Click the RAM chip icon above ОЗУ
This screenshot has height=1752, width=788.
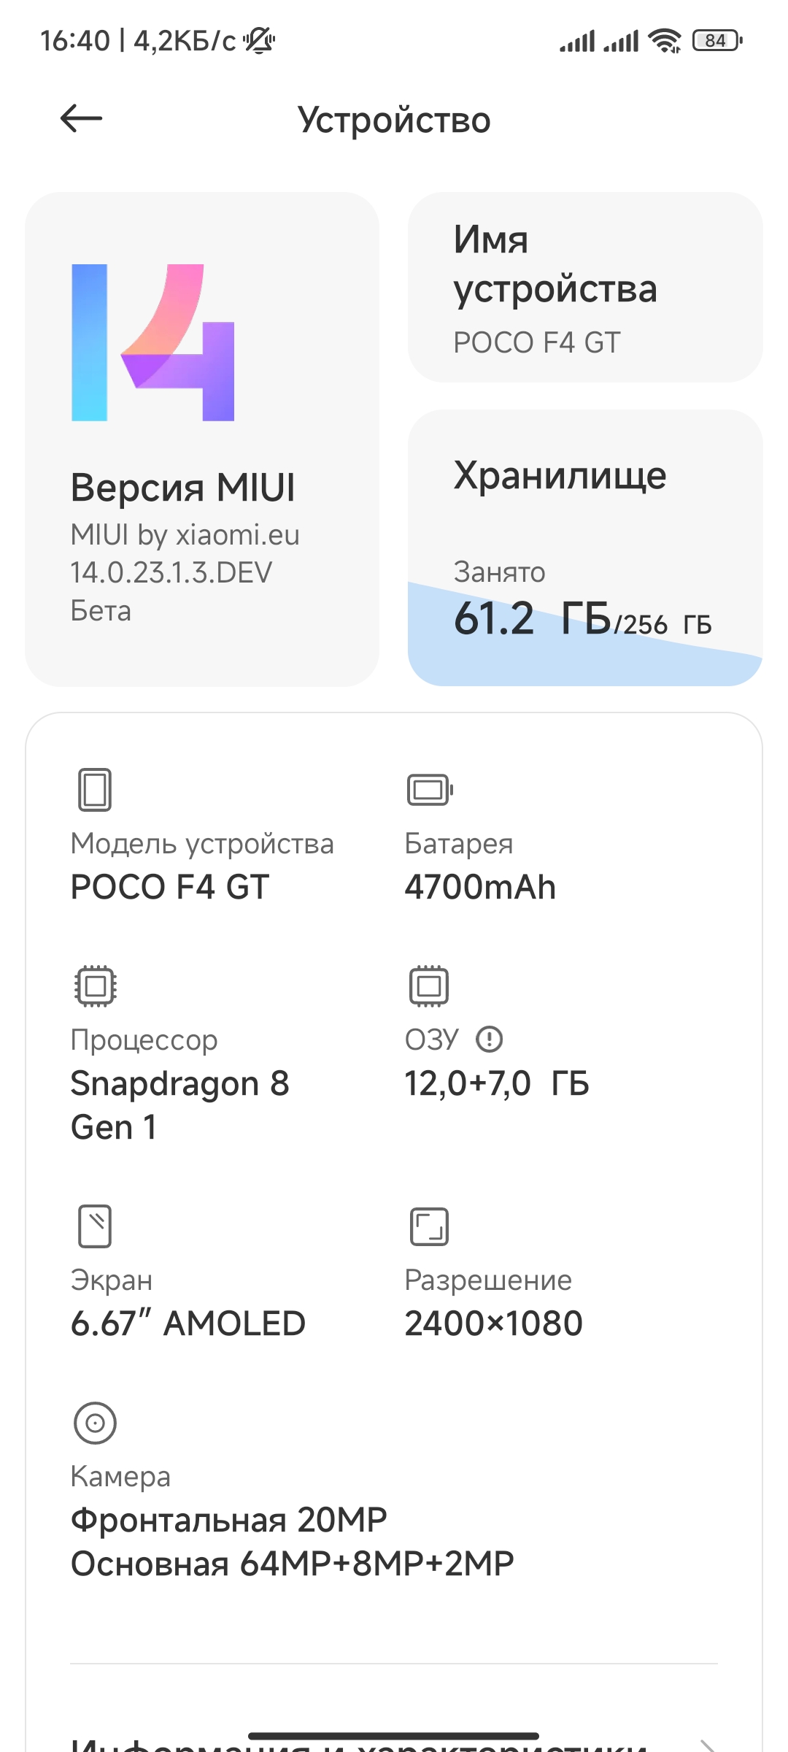click(x=429, y=985)
